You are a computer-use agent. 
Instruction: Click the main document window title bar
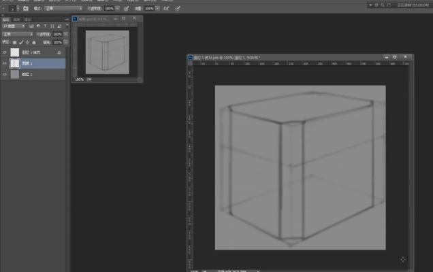tap(300, 57)
